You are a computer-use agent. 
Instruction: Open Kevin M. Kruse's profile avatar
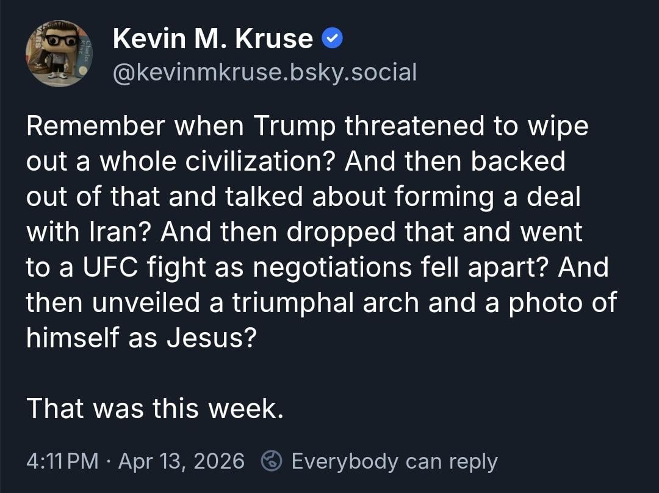59,54
